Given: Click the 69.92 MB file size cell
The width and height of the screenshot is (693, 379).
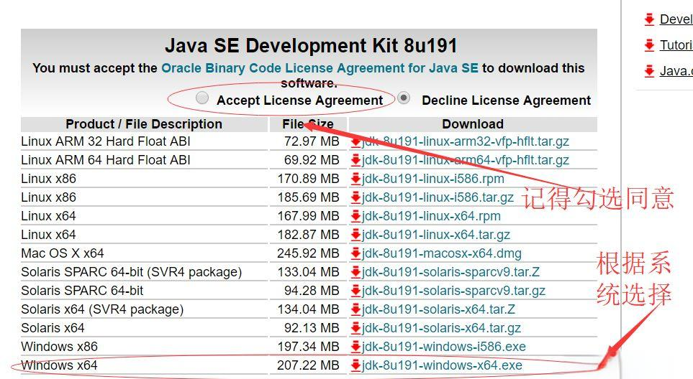Looking at the screenshot, I should tap(312, 160).
